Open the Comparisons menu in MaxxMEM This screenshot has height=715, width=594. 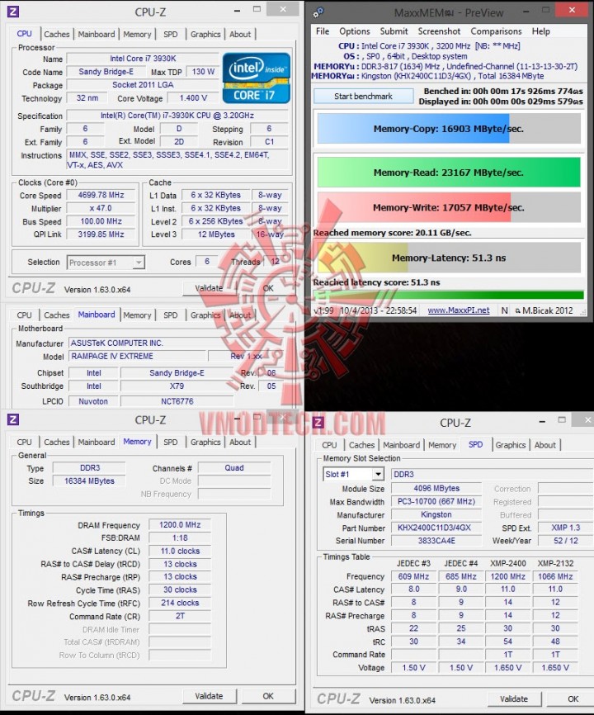tap(496, 31)
